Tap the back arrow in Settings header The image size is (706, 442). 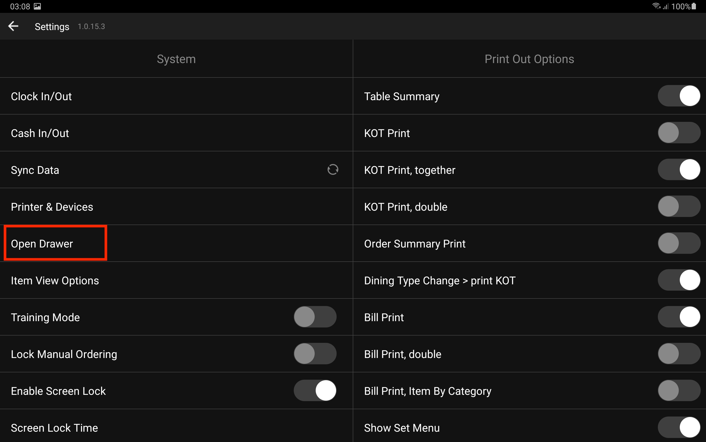[x=13, y=26]
